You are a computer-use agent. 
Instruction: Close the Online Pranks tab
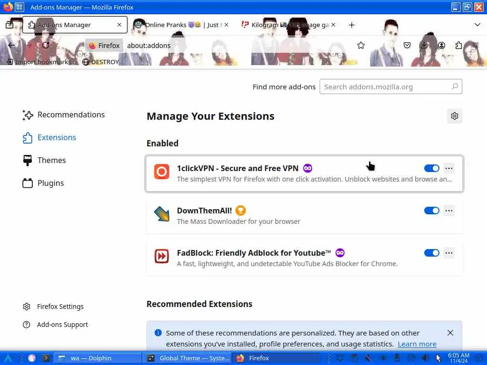tap(226, 25)
